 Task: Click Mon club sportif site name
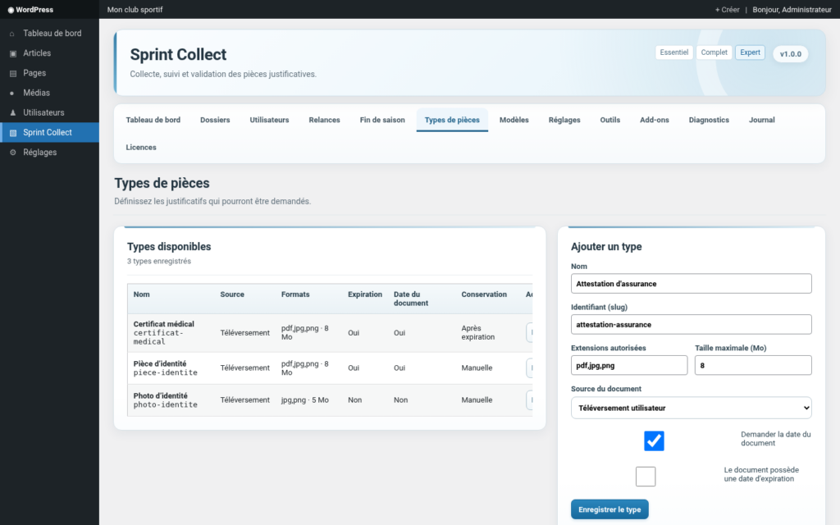tap(135, 10)
